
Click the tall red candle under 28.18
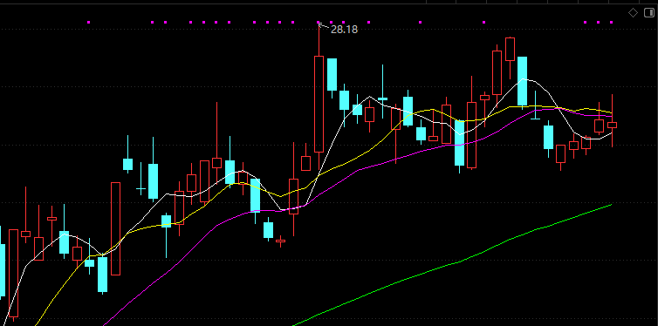coord(319,104)
